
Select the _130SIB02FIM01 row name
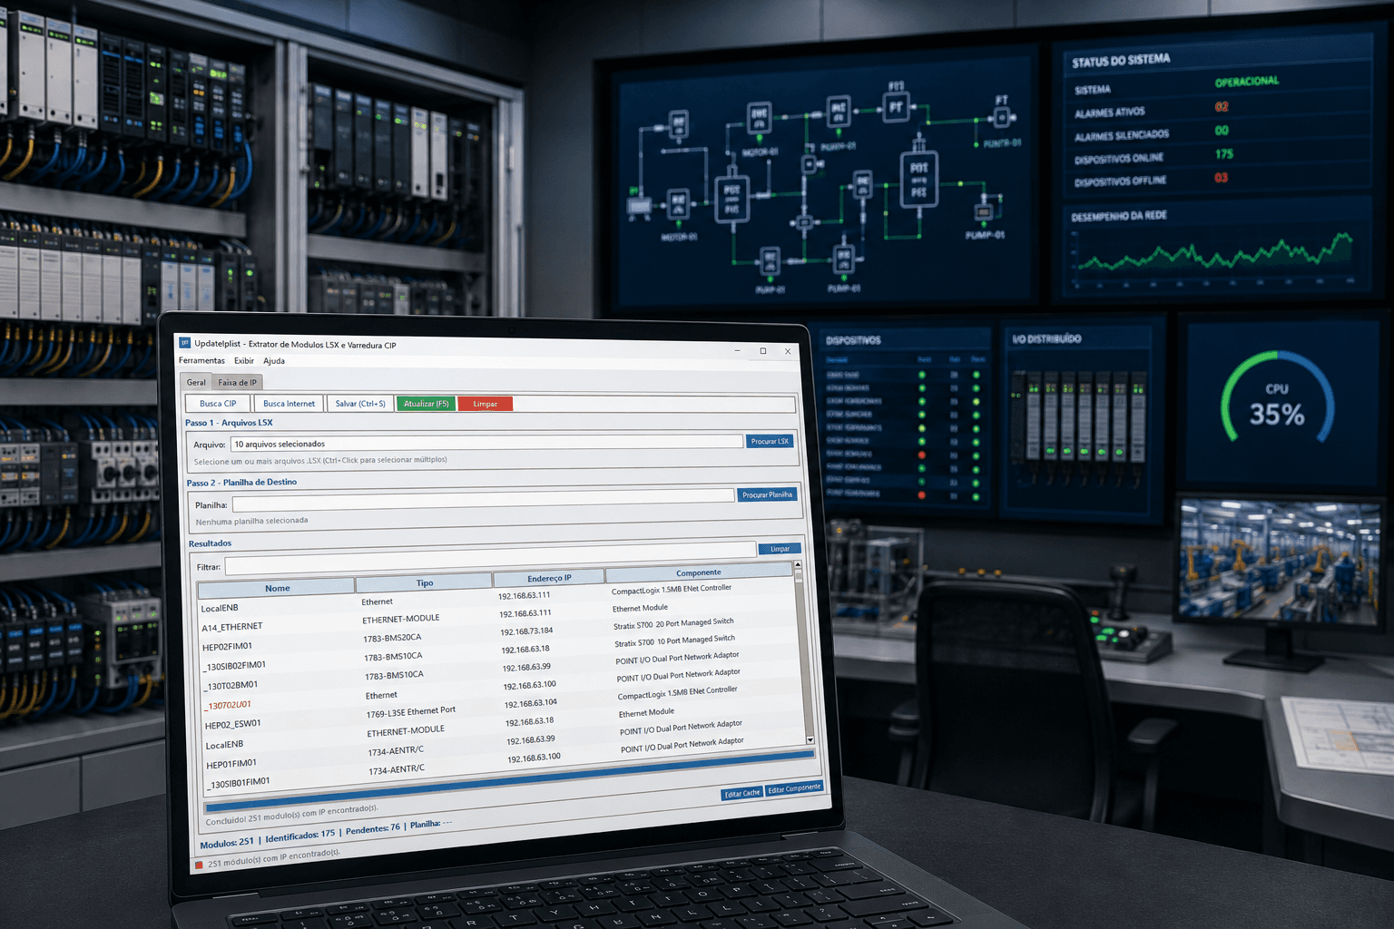pos(234,666)
